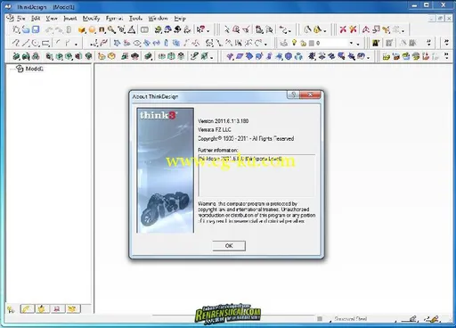Click the pointer with red question mark icon

pos(200,29)
